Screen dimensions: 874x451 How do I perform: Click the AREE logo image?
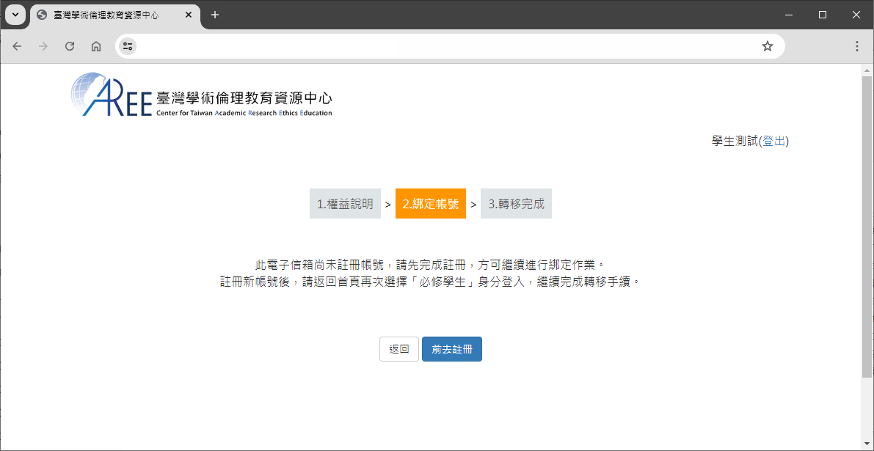click(202, 95)
